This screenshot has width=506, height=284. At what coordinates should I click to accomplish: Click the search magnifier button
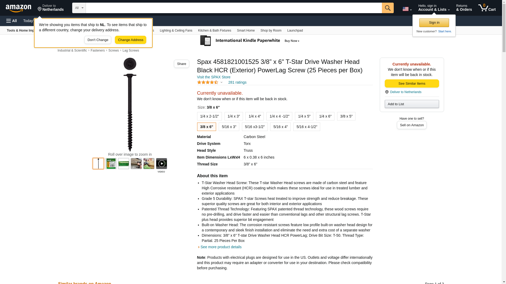pyautogui.click(x=388, y=8)
